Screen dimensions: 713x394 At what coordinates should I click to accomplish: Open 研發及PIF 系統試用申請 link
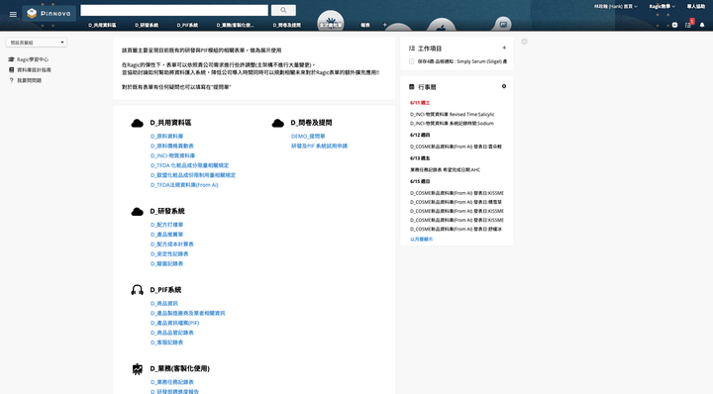pos(319,146)
